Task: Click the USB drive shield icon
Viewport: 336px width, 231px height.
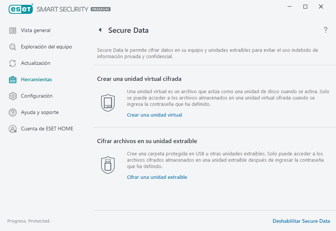Action: [108, 165]
